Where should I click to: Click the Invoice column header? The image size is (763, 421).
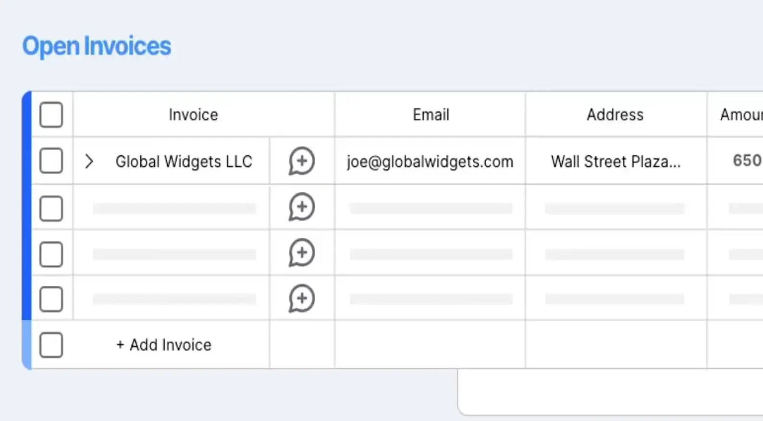193,115
